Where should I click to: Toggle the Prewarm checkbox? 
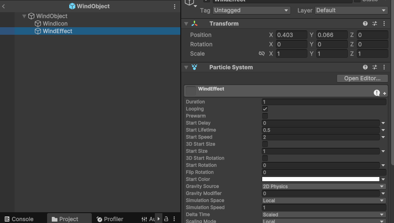pyautogui.click(x=265, y=116)
